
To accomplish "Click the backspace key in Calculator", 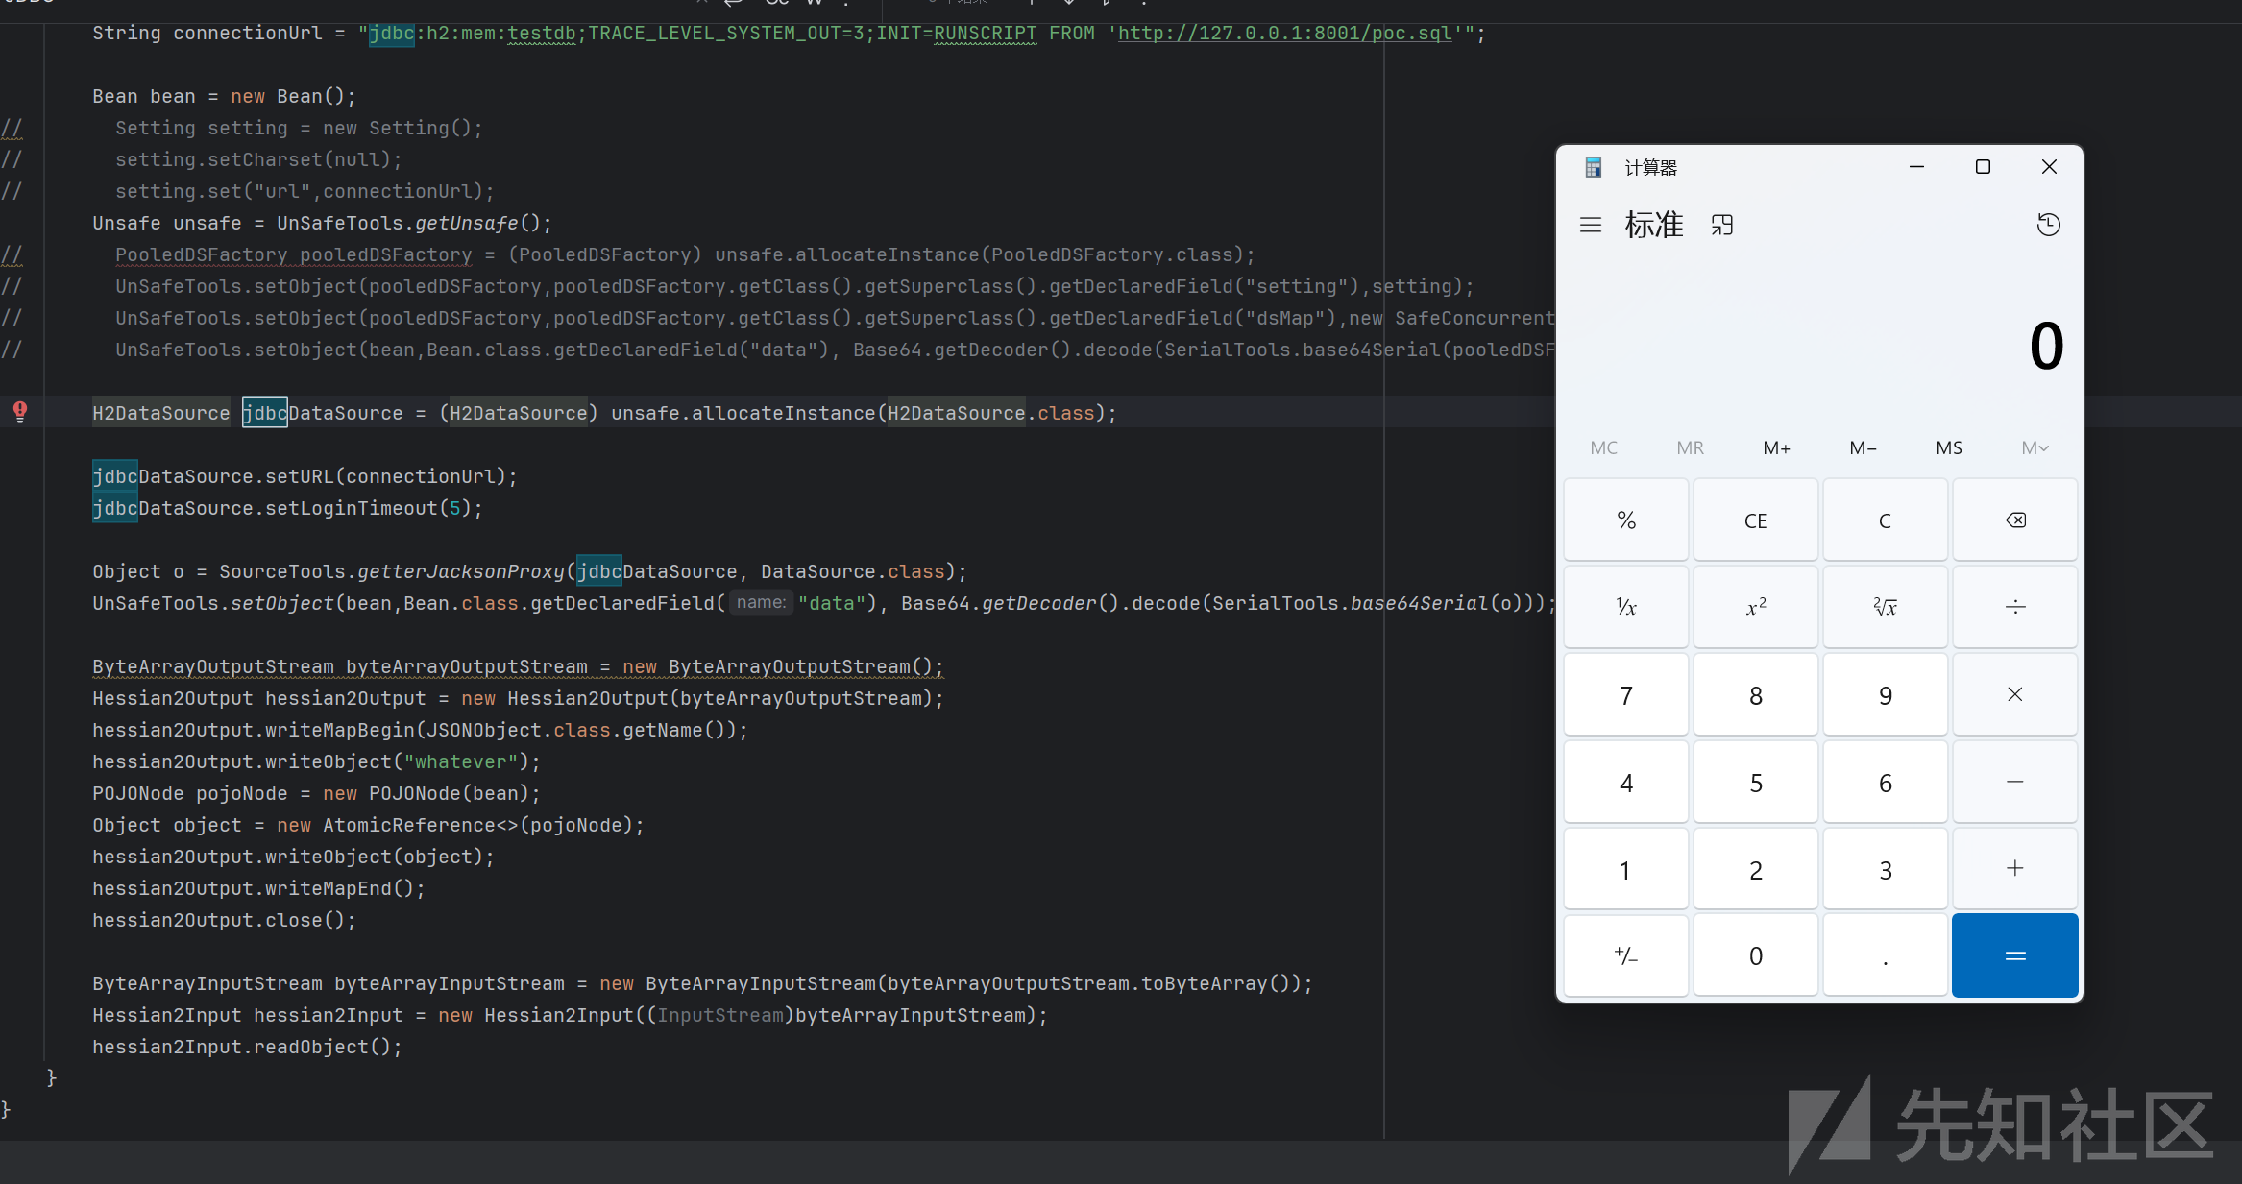I will (x=2015, y=520).
